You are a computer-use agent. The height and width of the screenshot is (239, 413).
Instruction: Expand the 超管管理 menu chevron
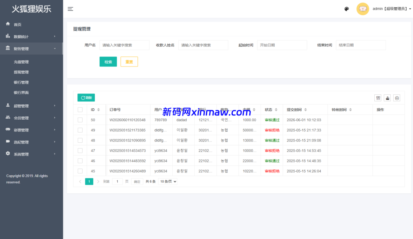[x=55, y=106]
